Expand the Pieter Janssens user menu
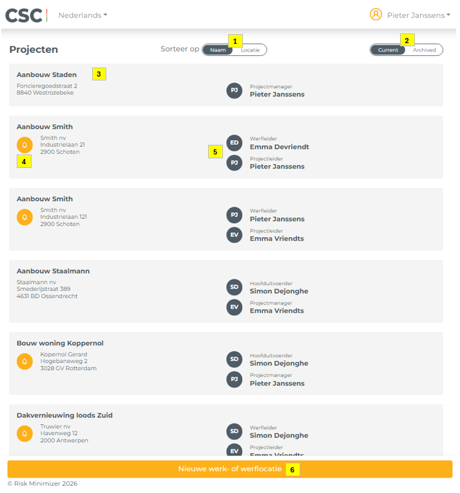This screenshot has height=493, width=460. (x=418, y=15)
